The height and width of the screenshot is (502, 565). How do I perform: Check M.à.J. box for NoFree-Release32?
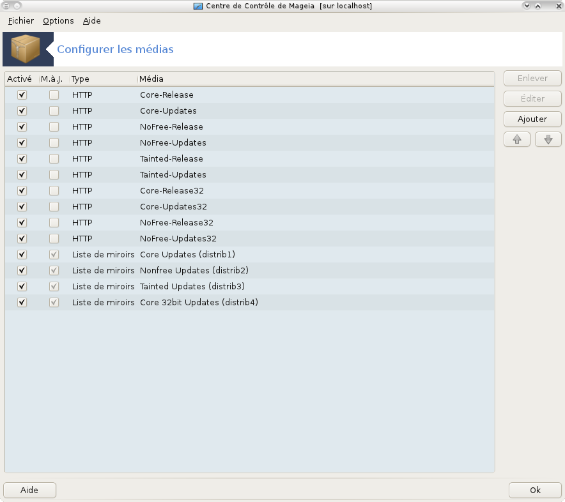tap(54, 222)
